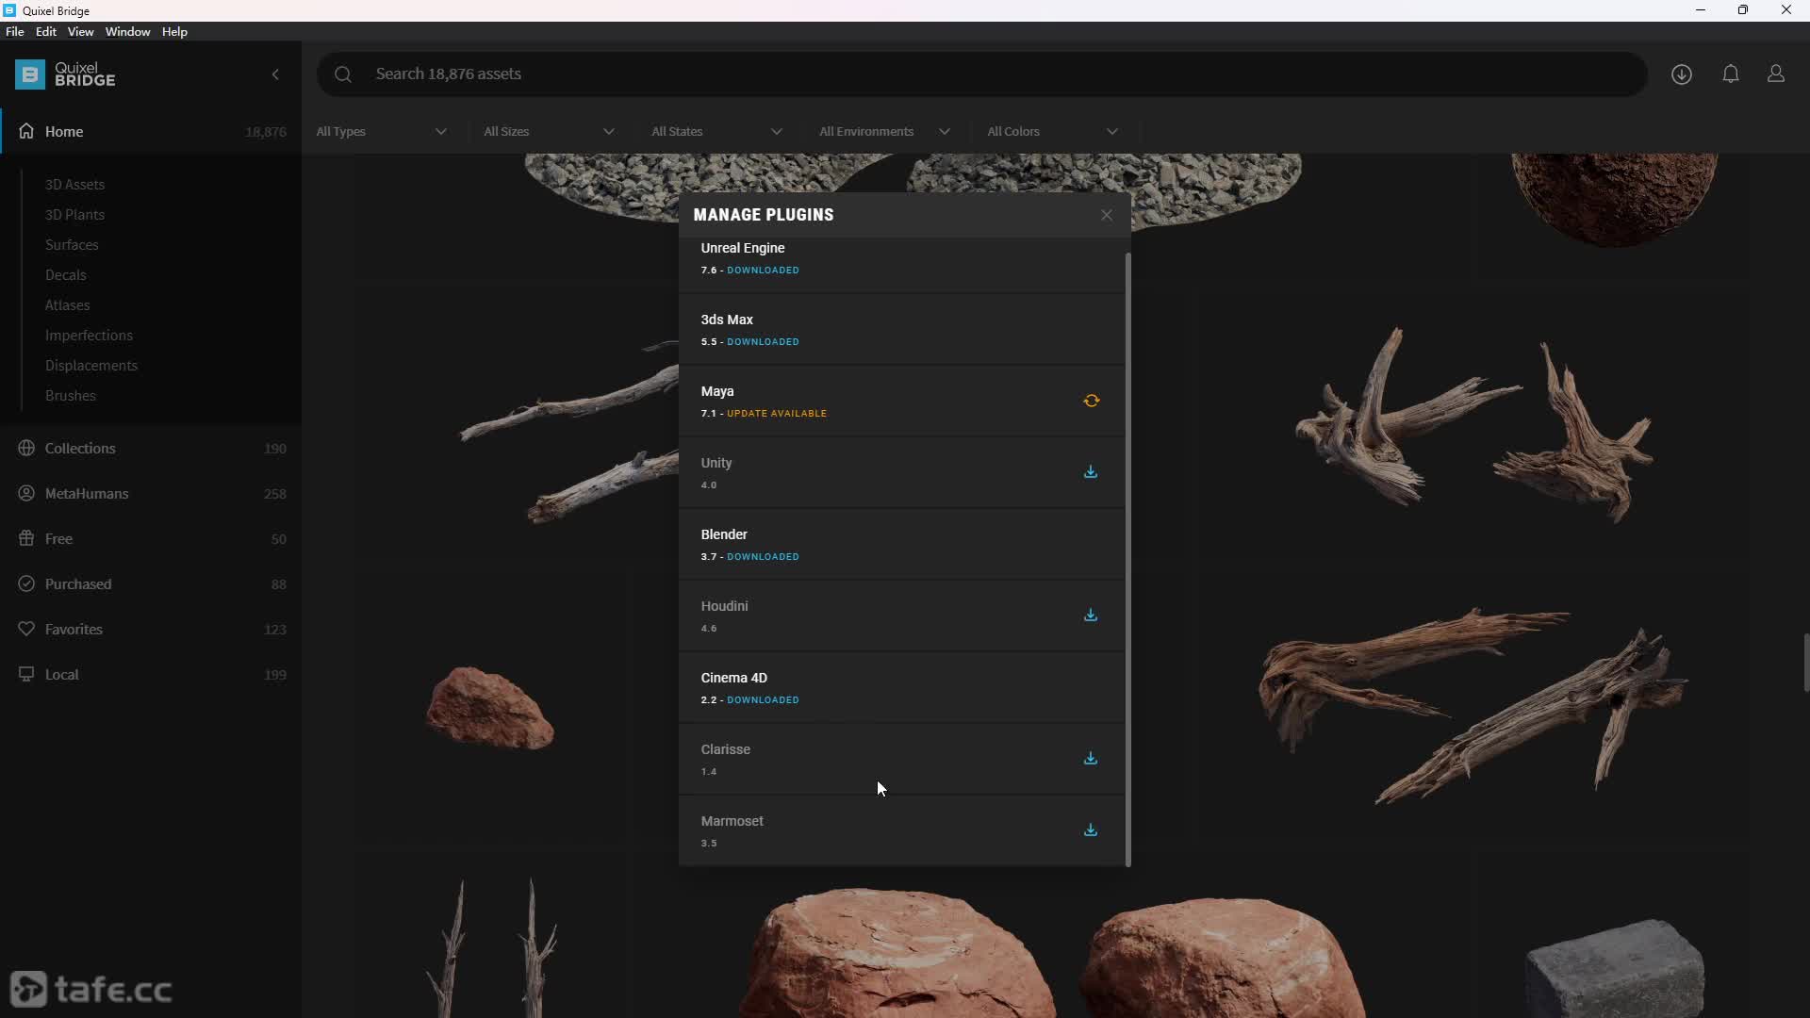The height and width of the screenshot is (1018, 1810).
Task: Click the Purchased checkmark icon
Action: tap(26, 583)
